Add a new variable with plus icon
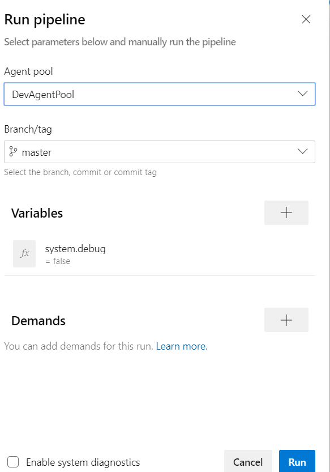This screenshot has width=330, height=472. (x=286, y=212)
